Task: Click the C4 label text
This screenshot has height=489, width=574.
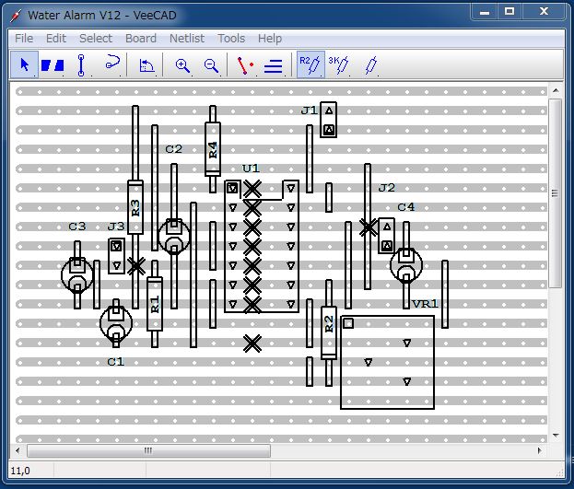Action: click(x=406, y=207)
